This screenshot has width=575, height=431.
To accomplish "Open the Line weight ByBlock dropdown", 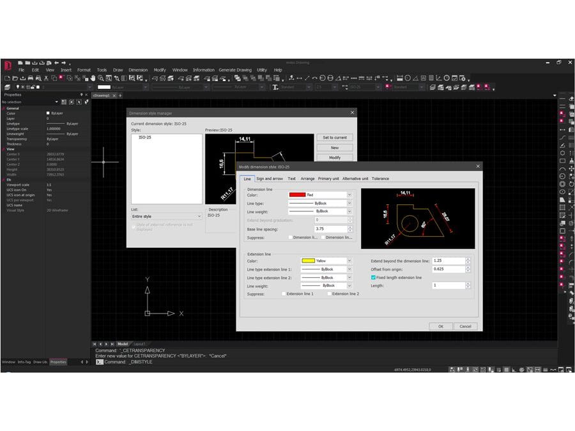I will [x=349, y=211].
